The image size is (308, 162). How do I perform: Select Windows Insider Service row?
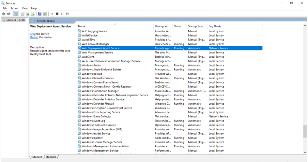(170, 134)
